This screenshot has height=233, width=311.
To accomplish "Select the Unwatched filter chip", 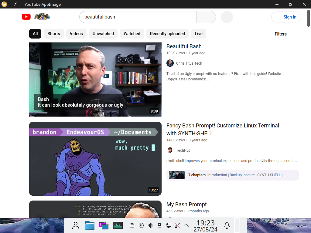I will pos(103,34).
